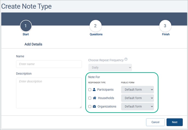Click the help icon beside Choose Repeat Frequency

126,59
